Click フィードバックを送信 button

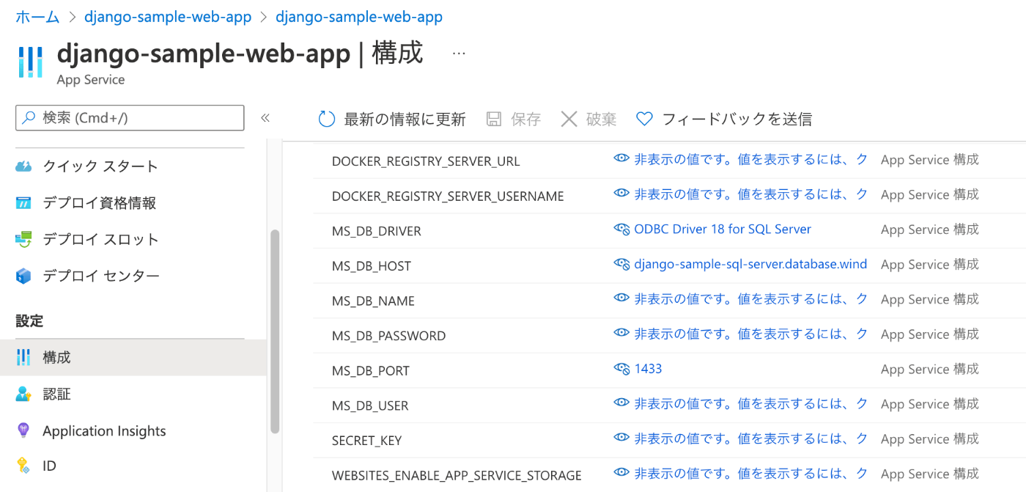pos(724,119)
